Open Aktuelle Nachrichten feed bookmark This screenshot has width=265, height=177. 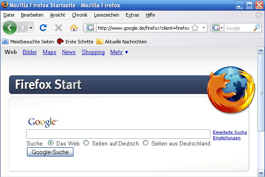[121, 42]
